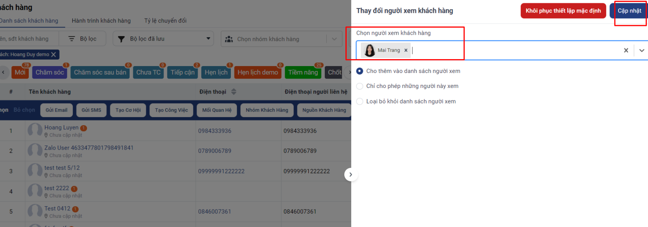Click the 'Tiềm năng' status tag
Screen dimensions: 648x227
[303, 73]
